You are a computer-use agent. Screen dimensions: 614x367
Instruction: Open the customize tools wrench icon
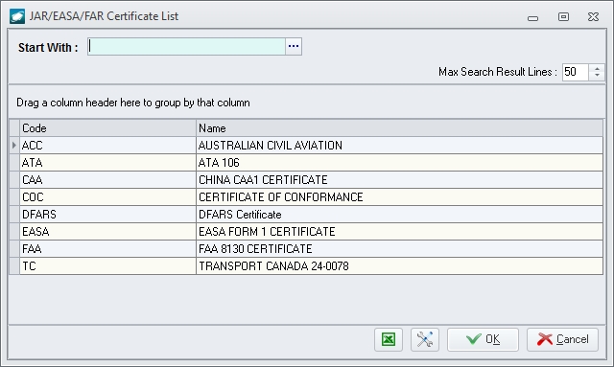pos(425,339)
